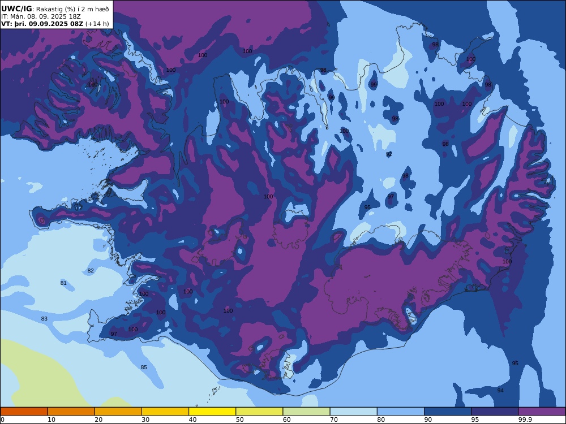
Task: Select the 30–40 golden yellow legend swatch
Action: [x=165, y=412]
